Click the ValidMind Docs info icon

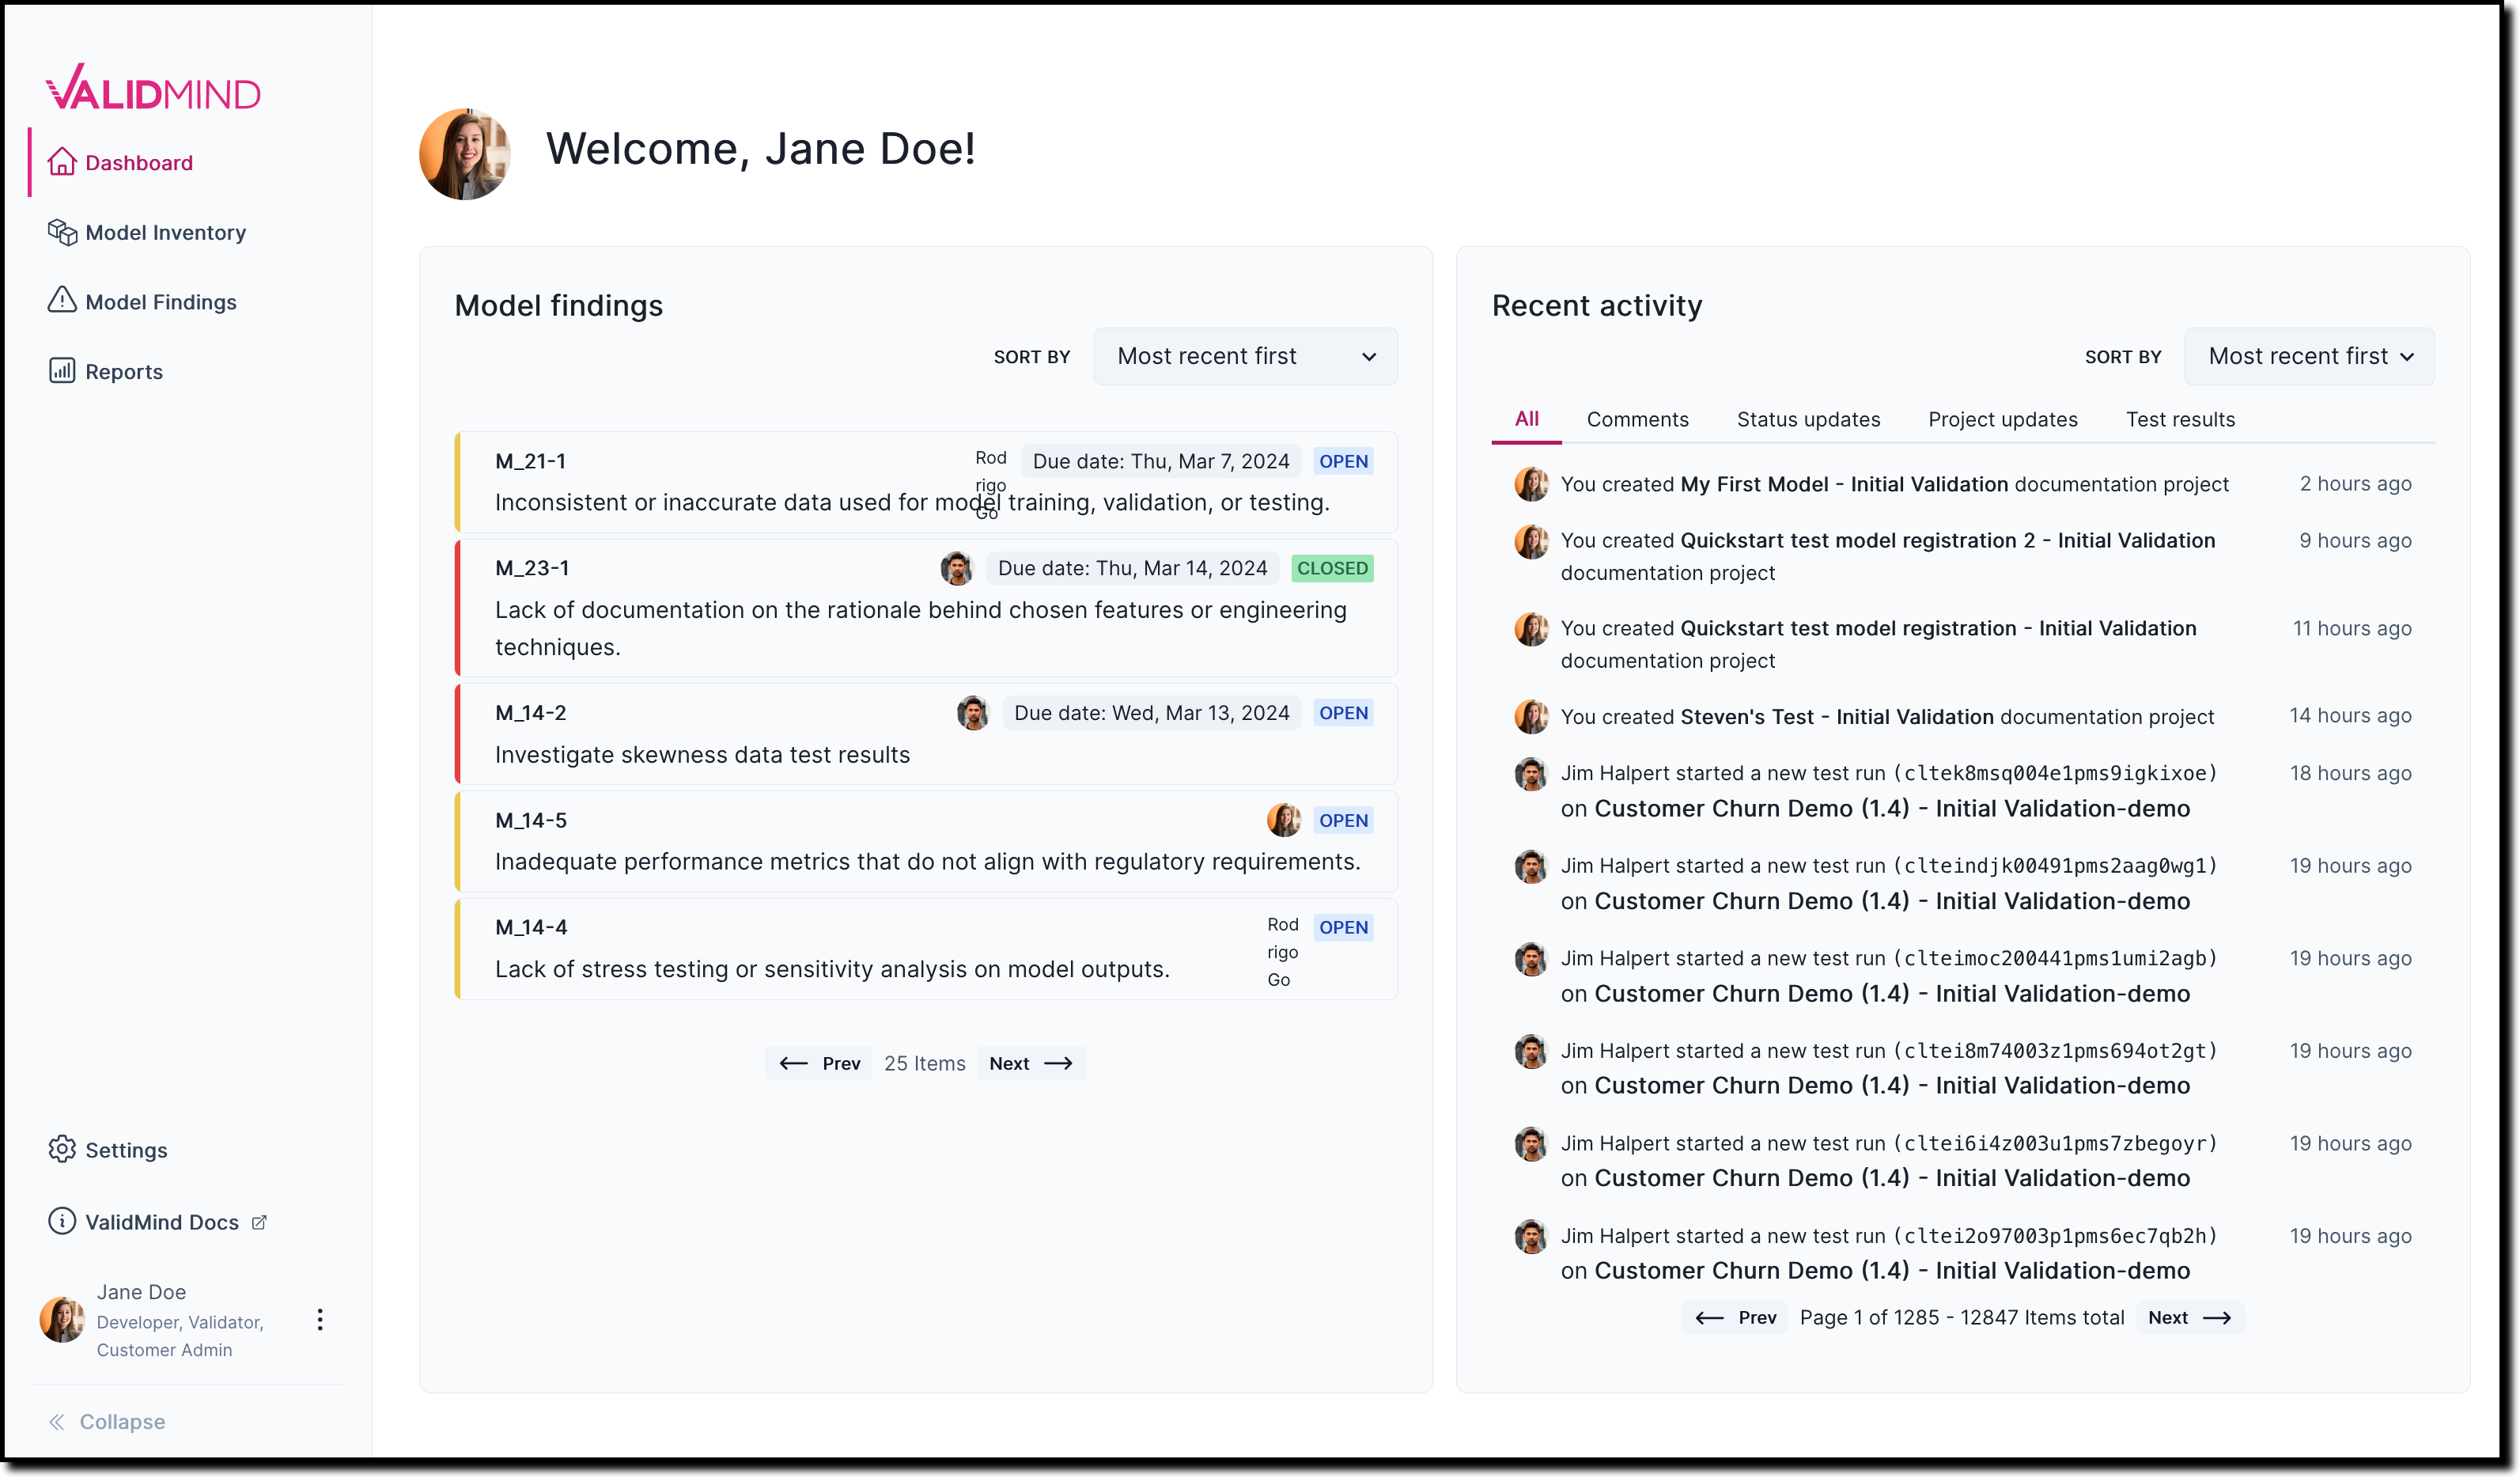[62, 1221]
